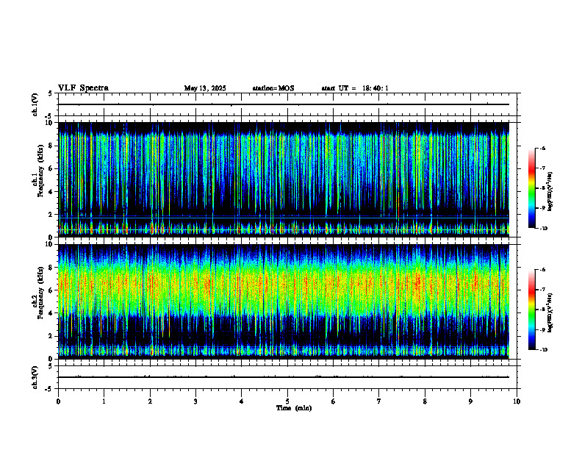
Task: Click the "Time (min)" axis label
Action: (x=294, y=408)
